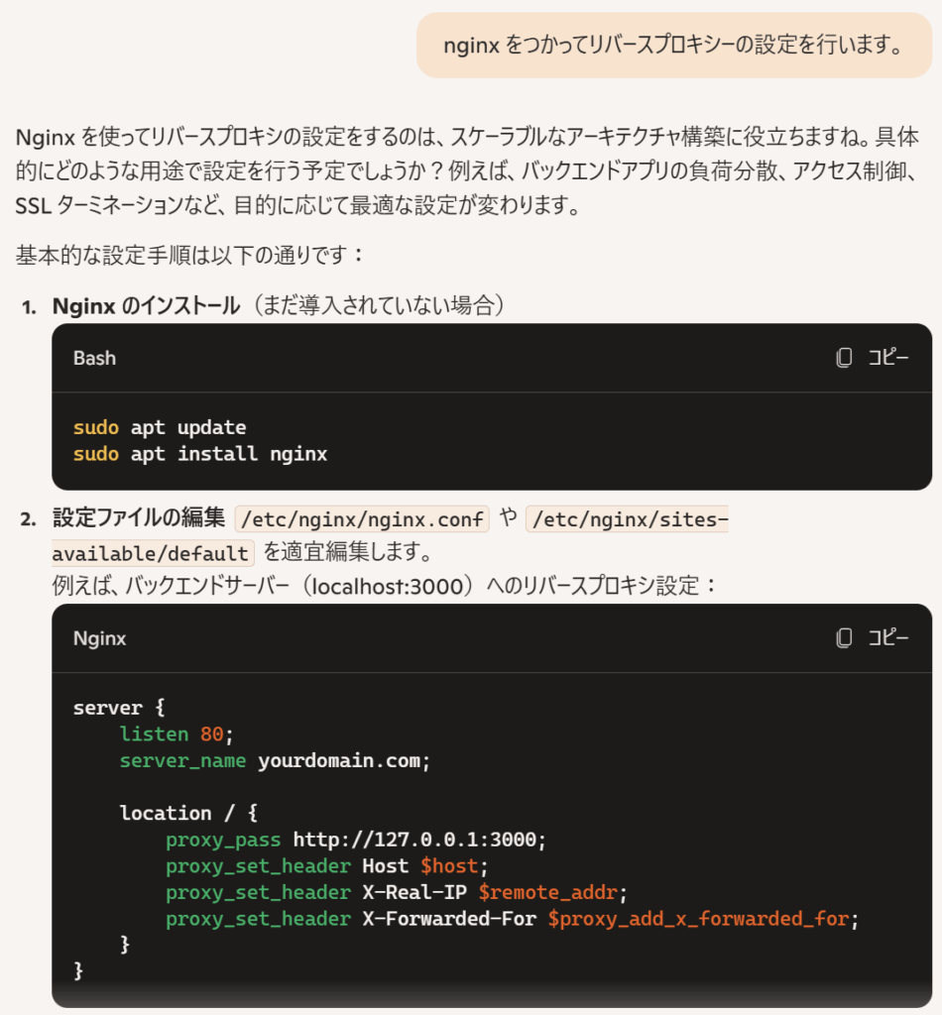Click the copy icon in the Nginx code block
The height and width of the screenshot is (1015, 942).
[844, 638]
